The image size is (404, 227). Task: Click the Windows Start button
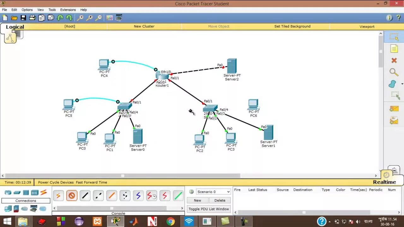(x=7, y=221)
